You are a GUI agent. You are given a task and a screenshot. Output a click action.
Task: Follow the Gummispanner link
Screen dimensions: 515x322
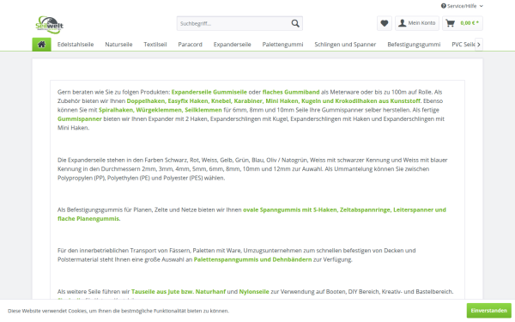click(x=80, y=118)
